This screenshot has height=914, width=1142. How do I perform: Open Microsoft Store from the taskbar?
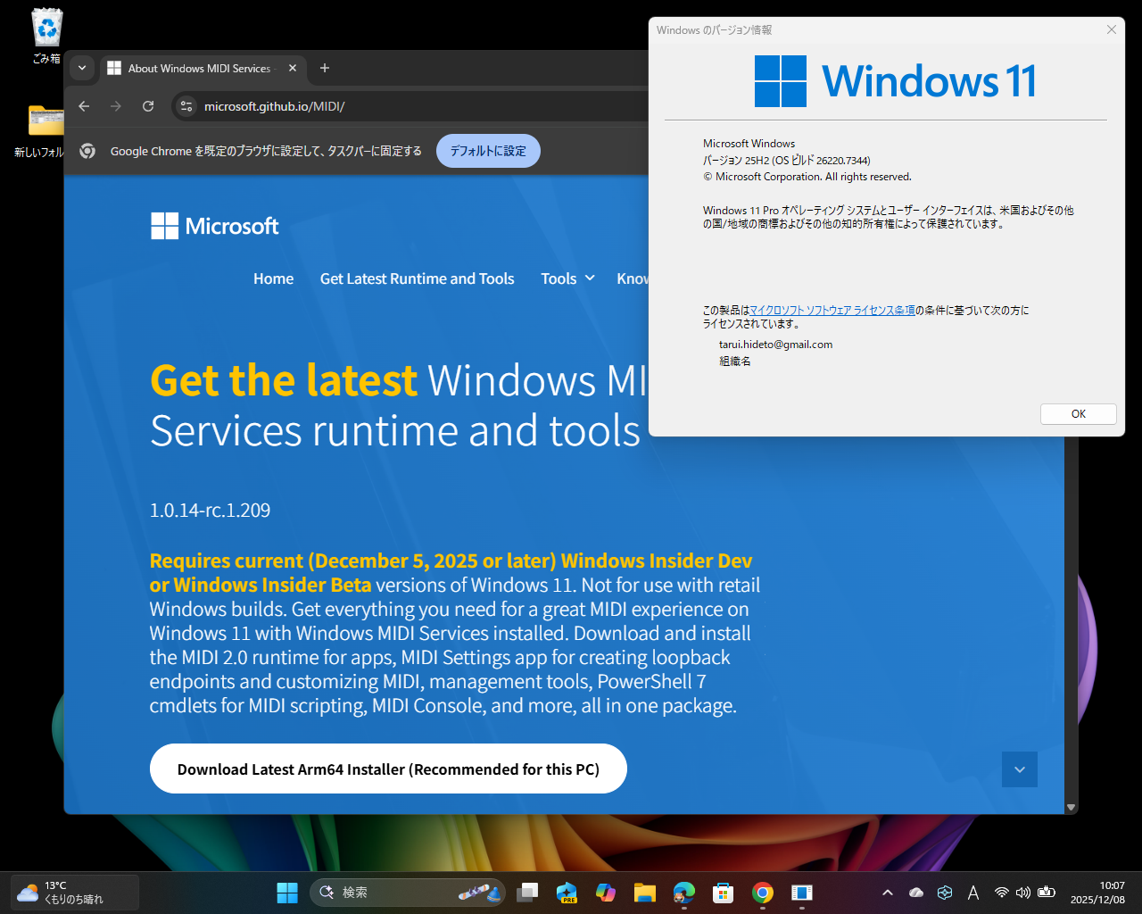(x=723, y=892)
